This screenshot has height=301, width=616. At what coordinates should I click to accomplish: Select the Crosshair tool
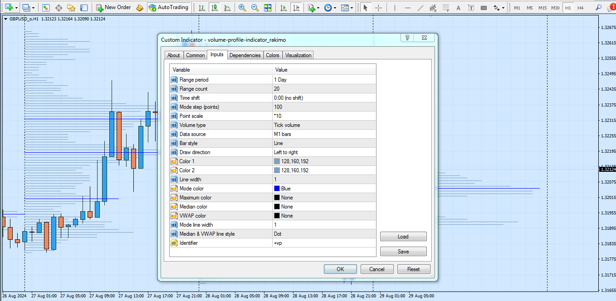click(x=379, y=8)
